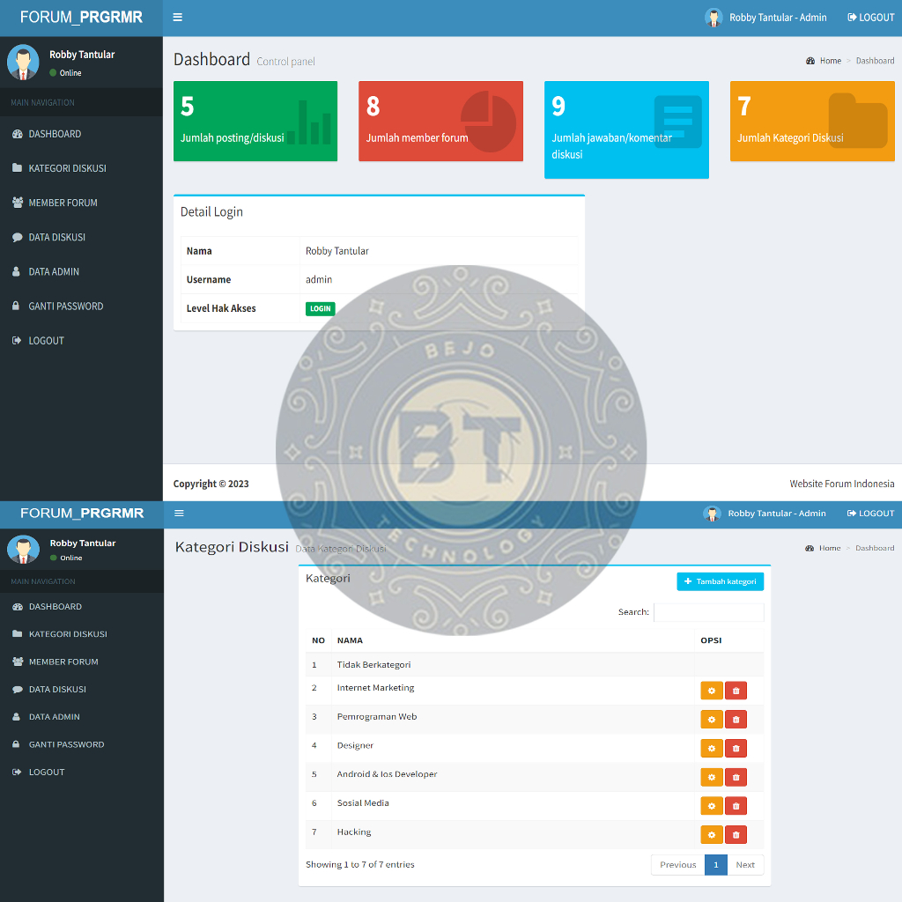Select MEMBER FORUM in the Kategori Diskusi page sidebar
Viewport: 902px width, 902px height.
[63, 662]
